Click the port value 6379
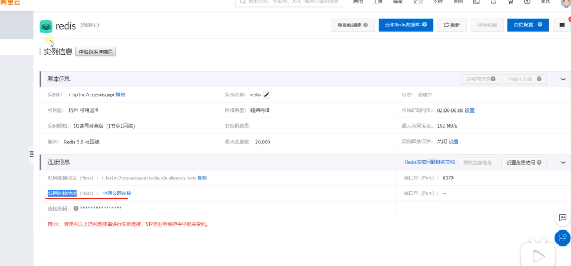The height and width of the screenshot is (266, 571). 448,178
